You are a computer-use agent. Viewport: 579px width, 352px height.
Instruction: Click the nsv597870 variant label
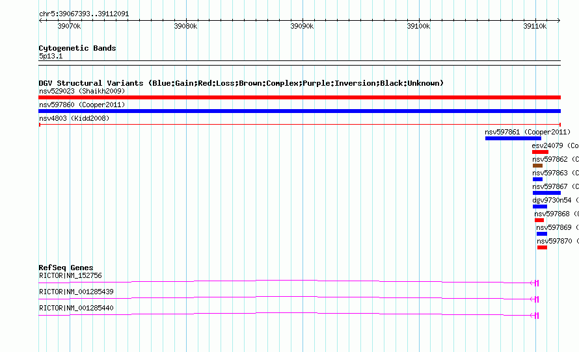(x=558, y=241)
